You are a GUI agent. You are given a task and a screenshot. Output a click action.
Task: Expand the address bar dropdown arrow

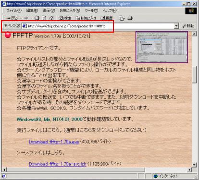176,26
